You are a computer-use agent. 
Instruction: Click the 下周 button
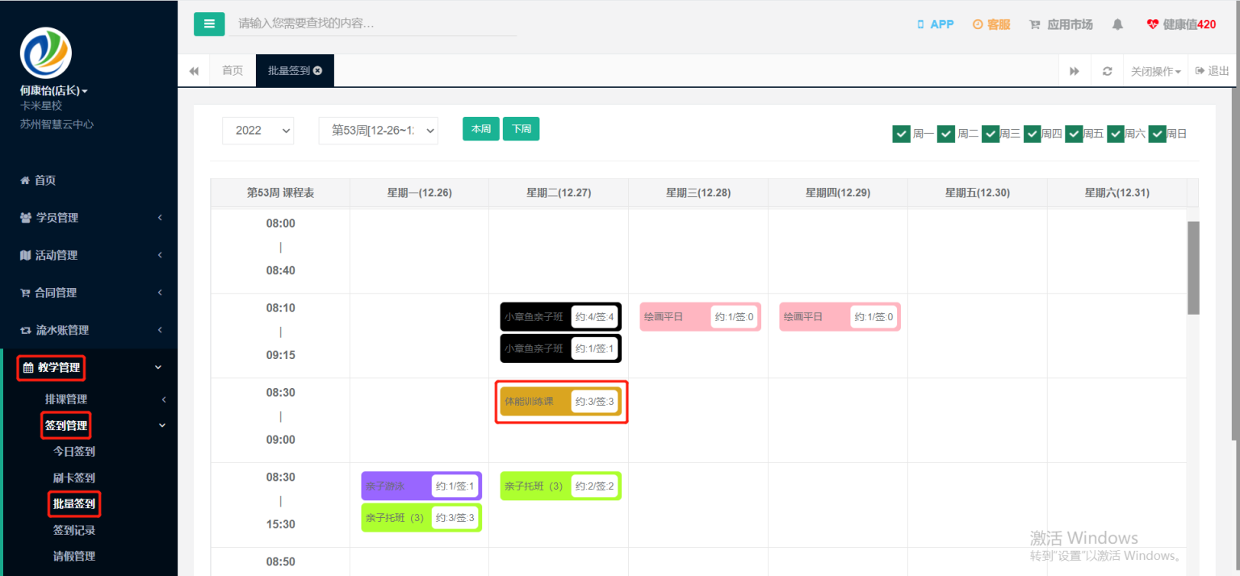[x=522, y=129]
